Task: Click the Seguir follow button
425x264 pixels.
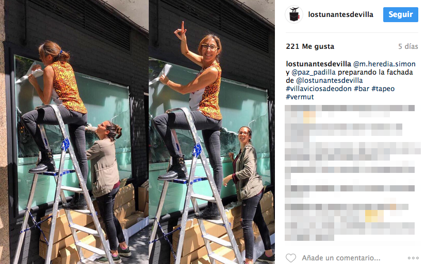Action: tap(401, 14)
